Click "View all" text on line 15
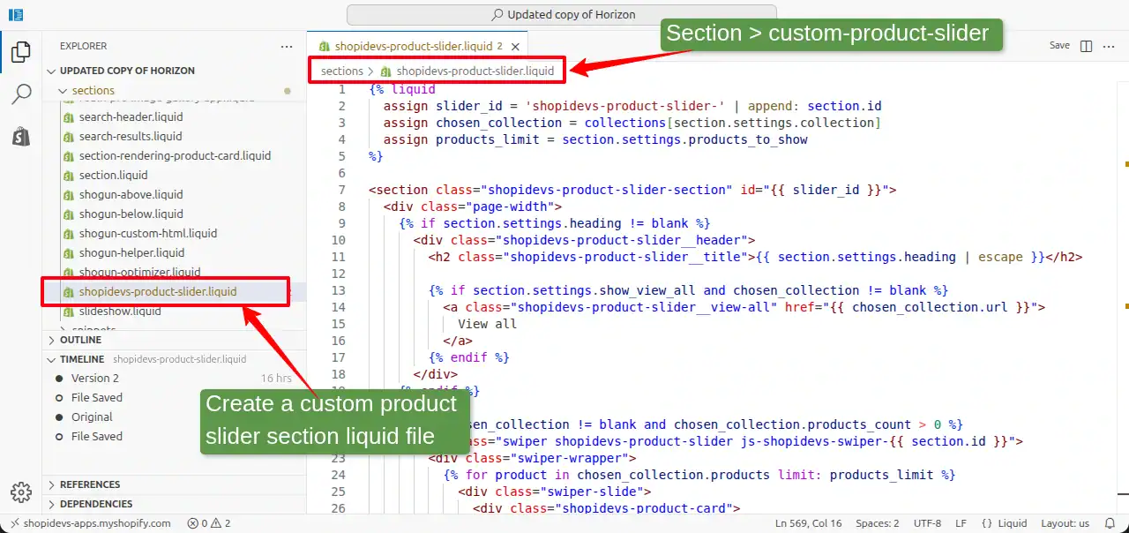 click(x=487, y=324)
